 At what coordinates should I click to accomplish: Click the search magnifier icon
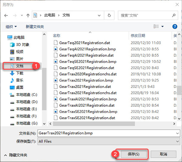click(x=174, y=15)
